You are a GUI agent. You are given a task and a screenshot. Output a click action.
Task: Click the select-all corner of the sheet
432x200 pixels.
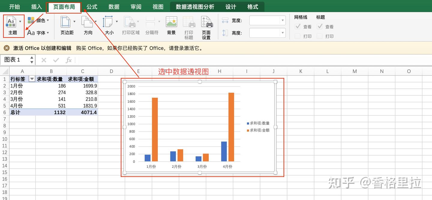point(4,71)
